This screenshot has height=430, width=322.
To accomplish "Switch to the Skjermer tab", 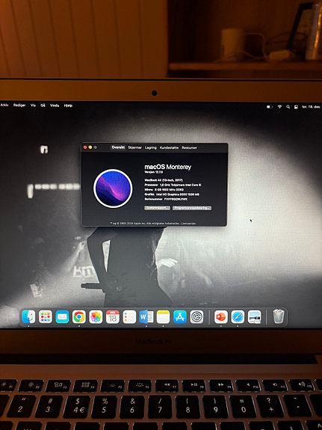I will pos(134,147).
